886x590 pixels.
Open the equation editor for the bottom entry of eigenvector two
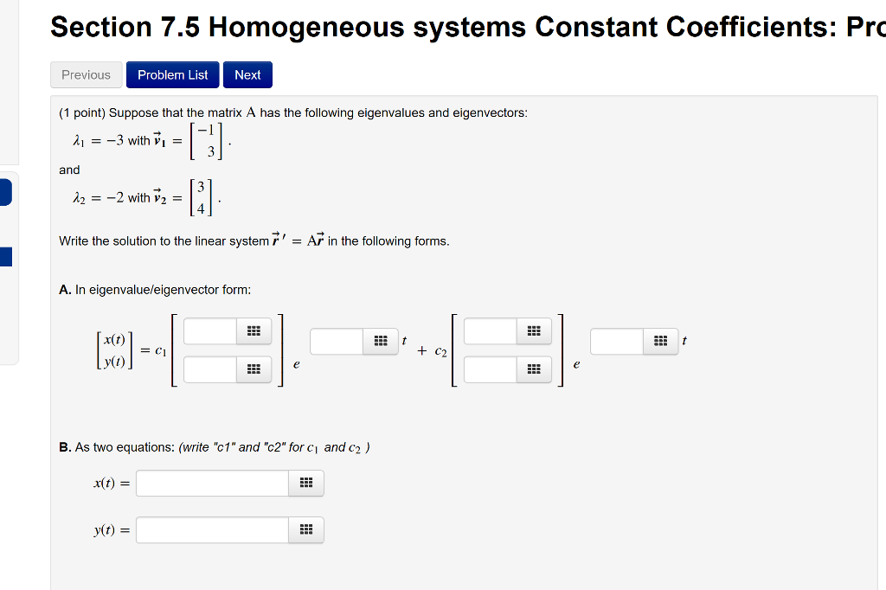tap(533, 369)
